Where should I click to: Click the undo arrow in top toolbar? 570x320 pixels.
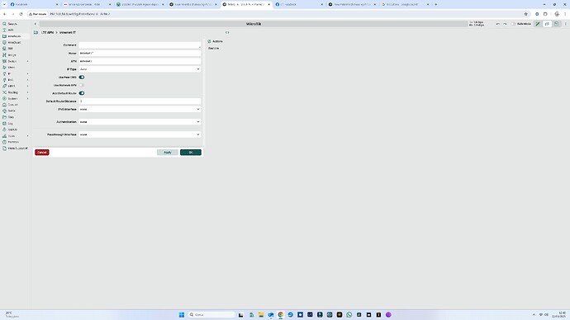click(x=497, y=24)
